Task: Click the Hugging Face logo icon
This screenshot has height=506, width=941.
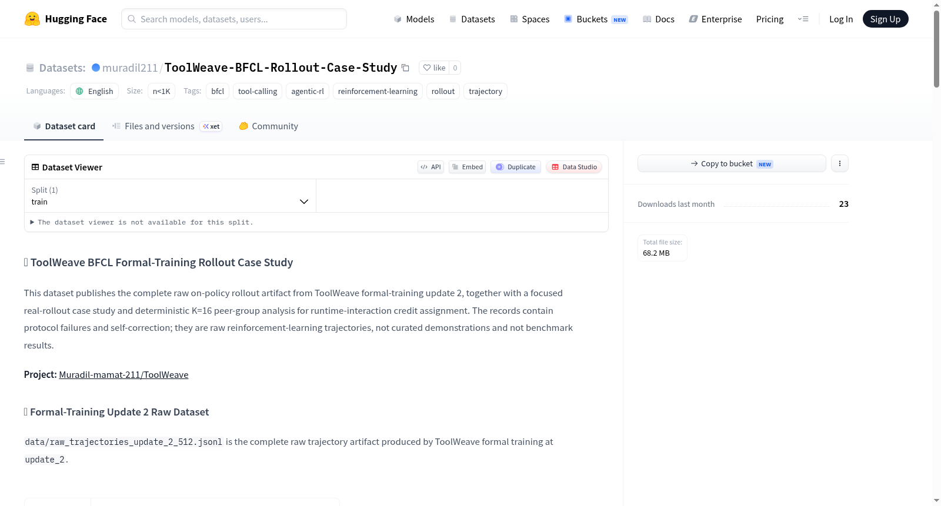Action: (32, 19)
